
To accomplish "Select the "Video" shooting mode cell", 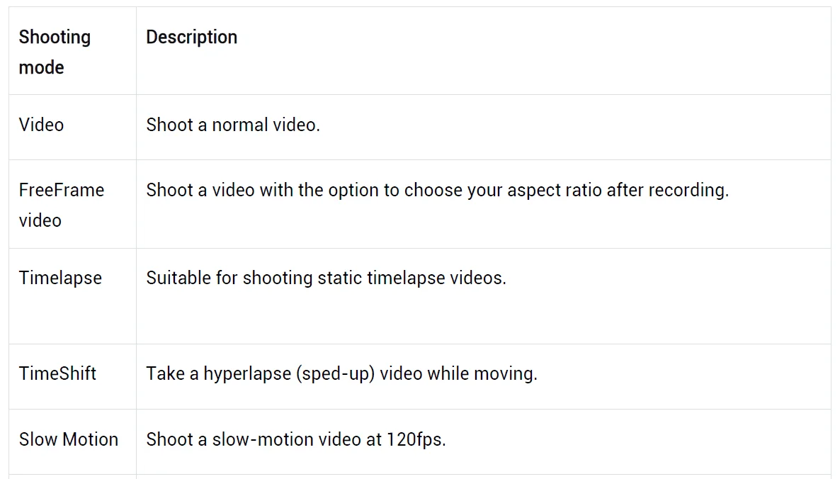I will coord(41,125).
